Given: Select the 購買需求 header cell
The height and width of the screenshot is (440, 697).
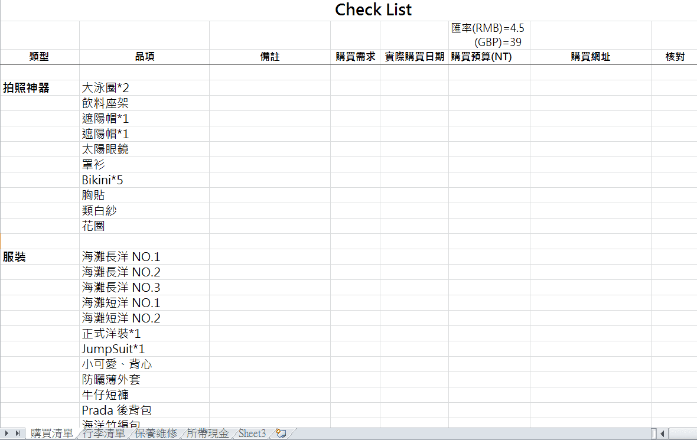Looking at the screenshot, I should pyautogui.click(x=355, y=57).
